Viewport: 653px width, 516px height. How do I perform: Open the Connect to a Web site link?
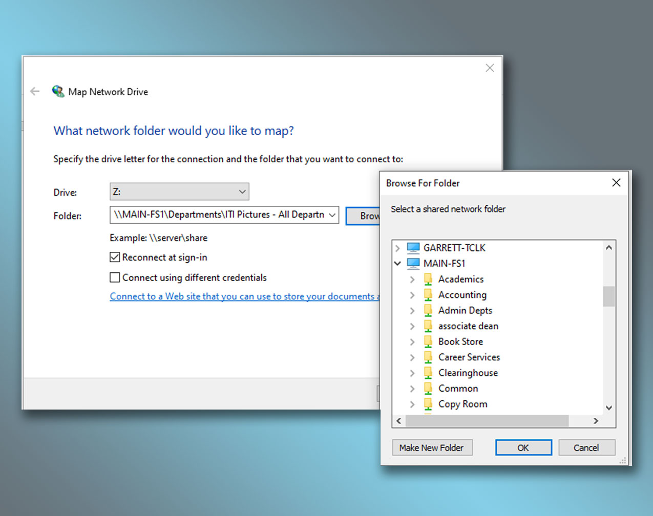click(x=244, y=296)
